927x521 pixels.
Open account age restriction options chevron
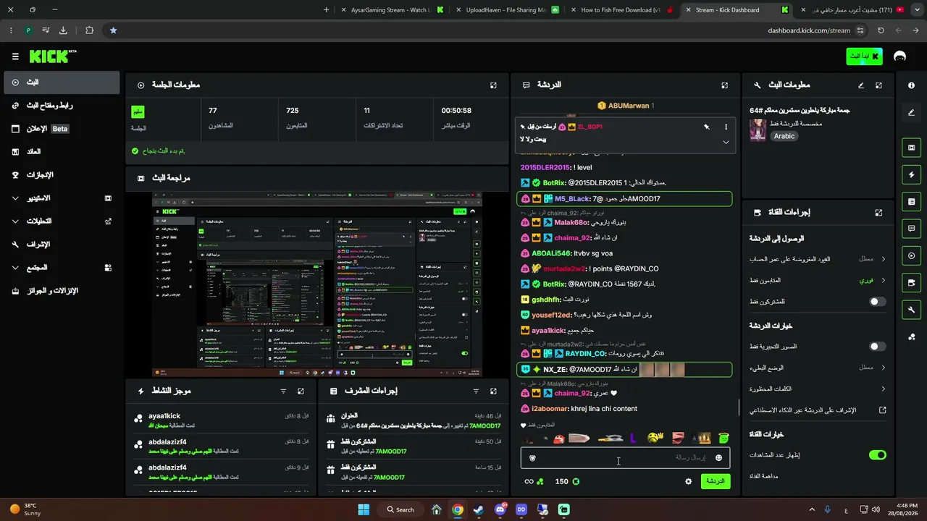(884, 259)
